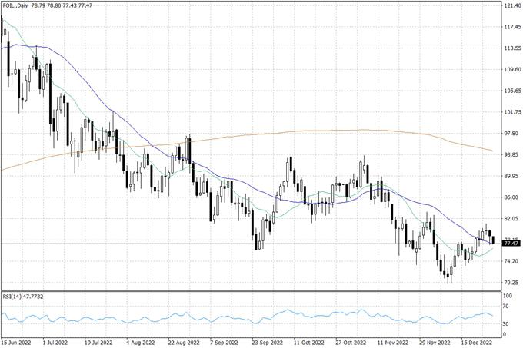523x348 pixels.
Task: Click the RSI 70 level label
Action: (506, 307)
